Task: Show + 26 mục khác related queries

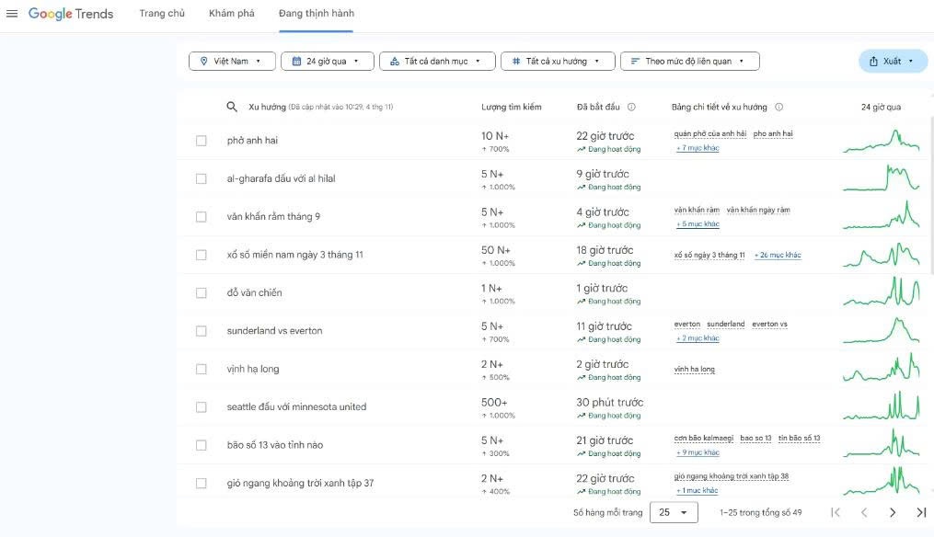Action: click(778, 255)
